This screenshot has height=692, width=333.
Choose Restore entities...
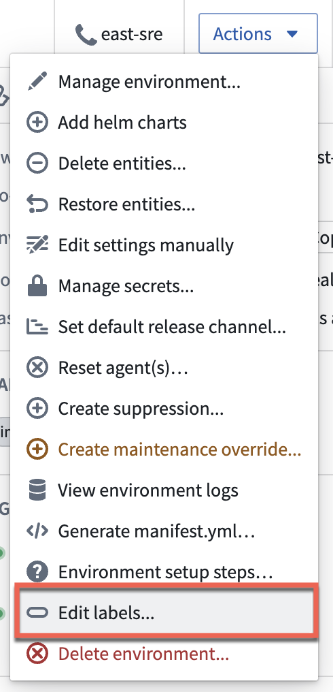(164, 204)
